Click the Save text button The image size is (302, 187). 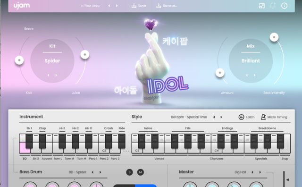pyautogui.click(x=142, y=6)
